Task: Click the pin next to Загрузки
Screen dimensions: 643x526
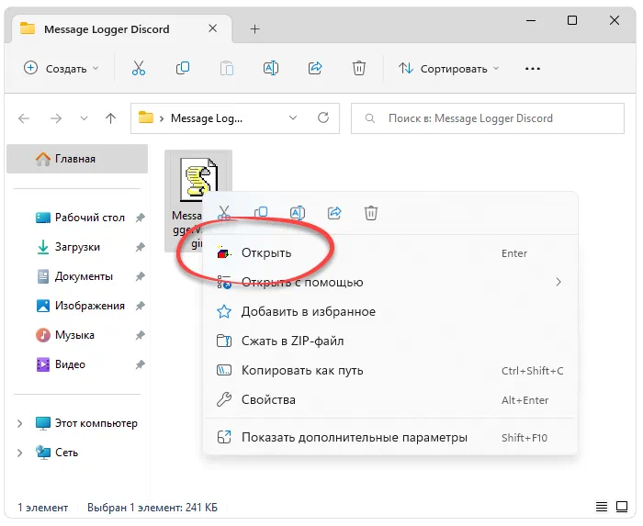Action: pyautogui.click(x=141, y=247)
